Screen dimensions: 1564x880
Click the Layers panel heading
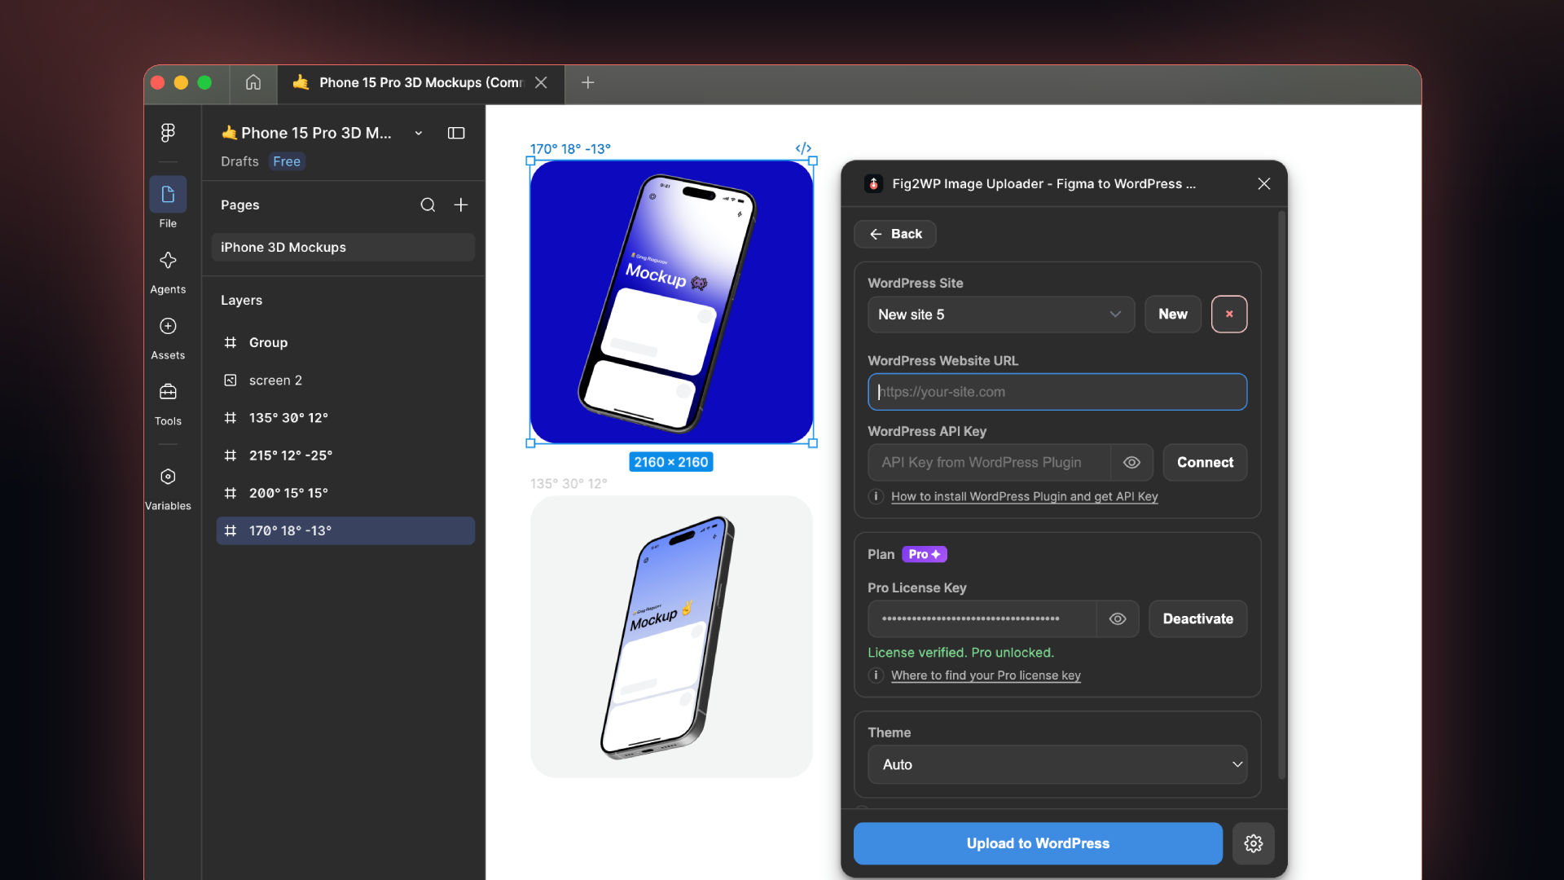tap(241, 301)
